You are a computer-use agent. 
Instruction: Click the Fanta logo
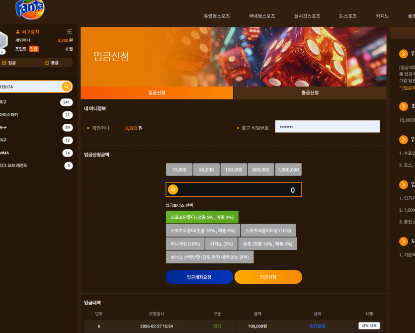(x=30, y=9)
